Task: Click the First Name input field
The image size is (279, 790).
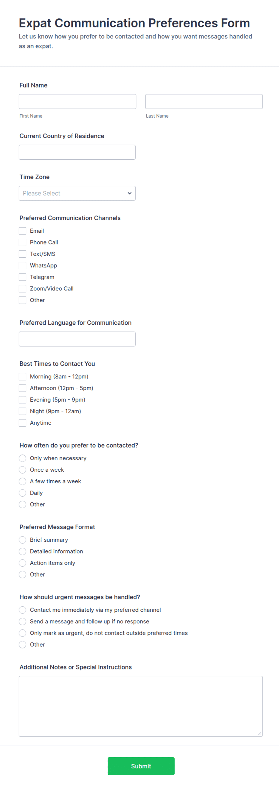Action: point(77,102)
